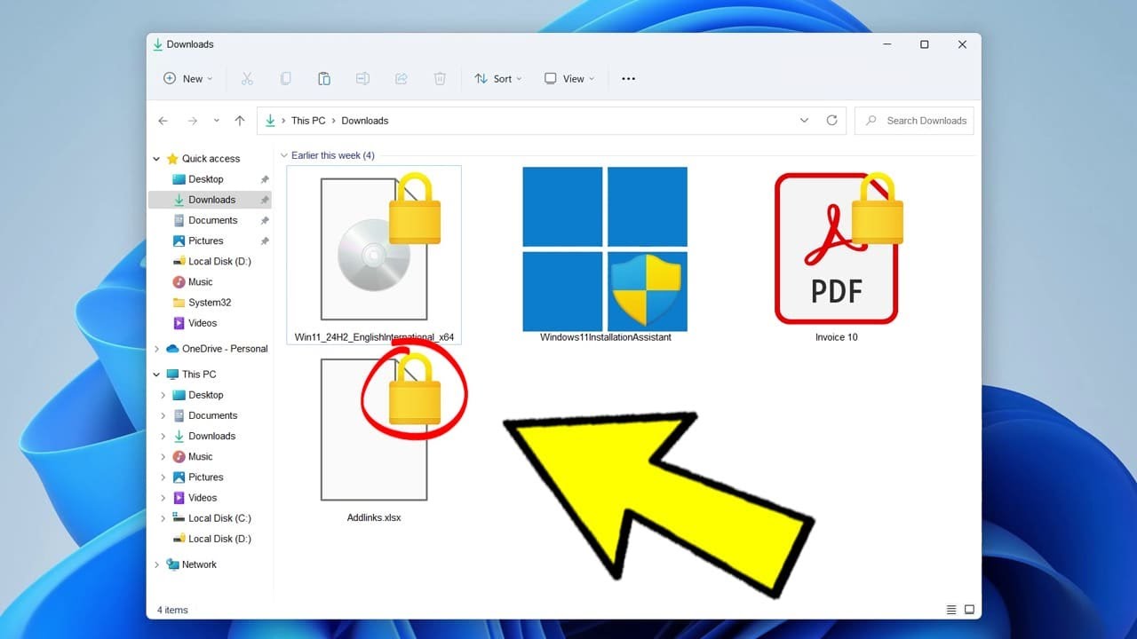
Task: Select the Windows11InstallationAssistant icon
Action: click(605, 248)
